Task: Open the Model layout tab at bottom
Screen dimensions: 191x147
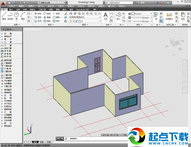Action: (x=35, y=142)
